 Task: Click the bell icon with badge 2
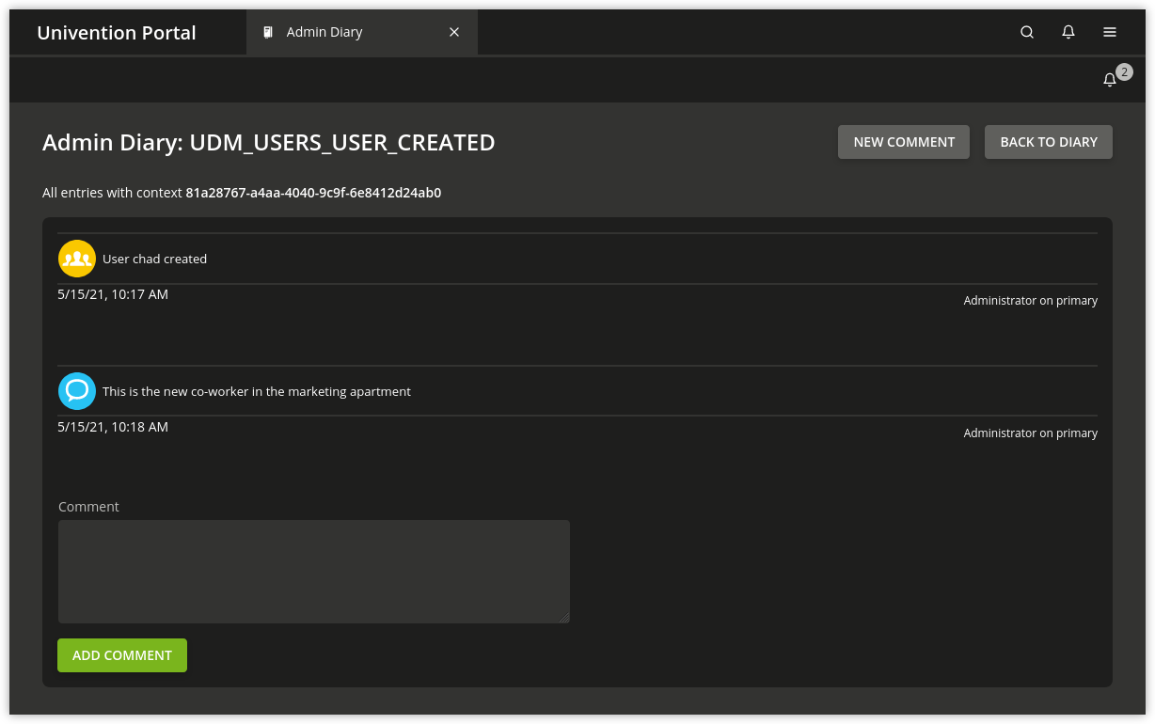pyautogui.click(x=1110, y=80)
